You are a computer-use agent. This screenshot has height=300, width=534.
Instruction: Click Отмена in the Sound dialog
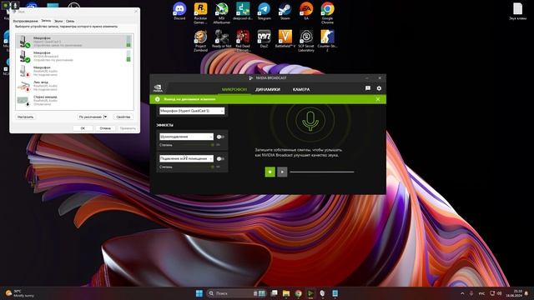click(105, 128)
